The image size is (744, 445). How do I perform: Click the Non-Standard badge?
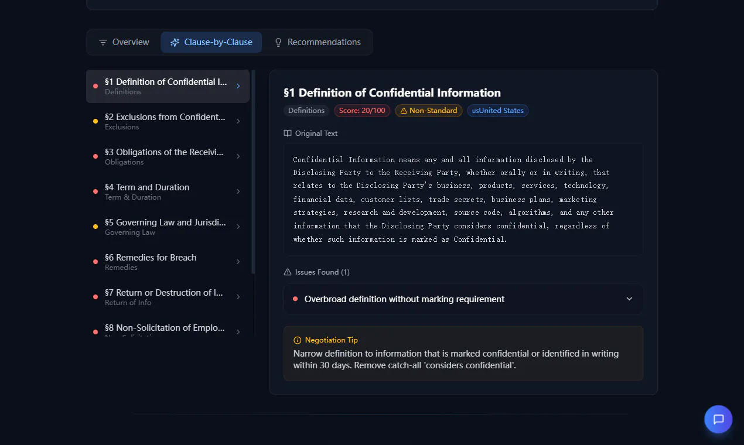tap(429, 111)
